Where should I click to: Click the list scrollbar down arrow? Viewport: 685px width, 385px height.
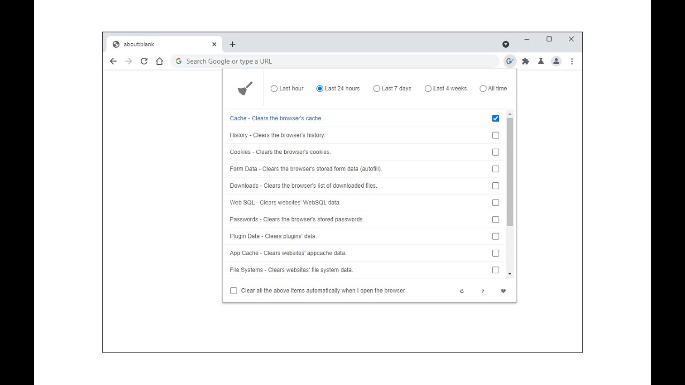pyautogui.click(x=509, y=274)
